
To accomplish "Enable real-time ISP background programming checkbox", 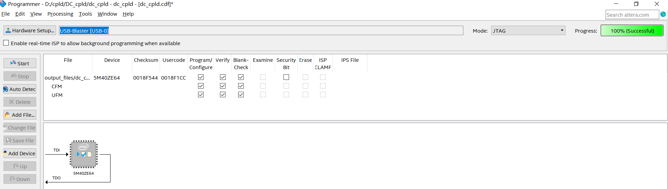I will click(x=6, y=43).
